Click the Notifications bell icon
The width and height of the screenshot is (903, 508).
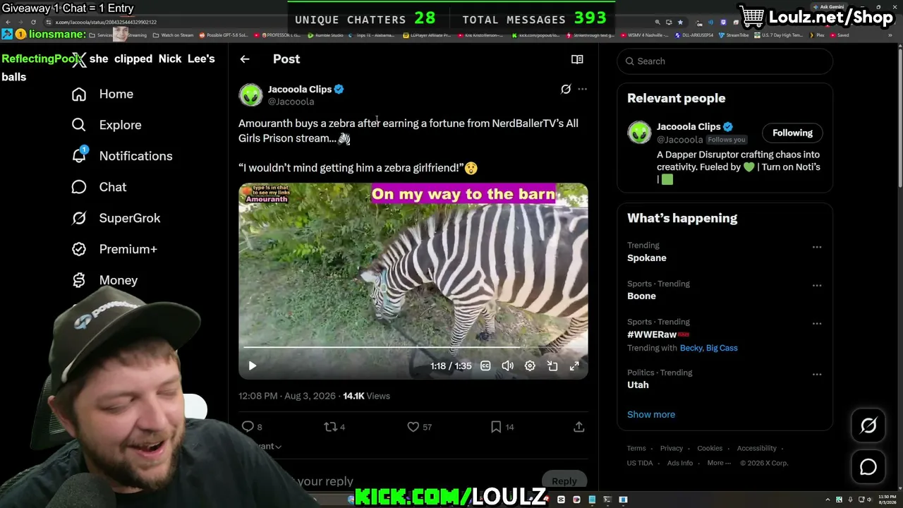click(x=79, y=156)
